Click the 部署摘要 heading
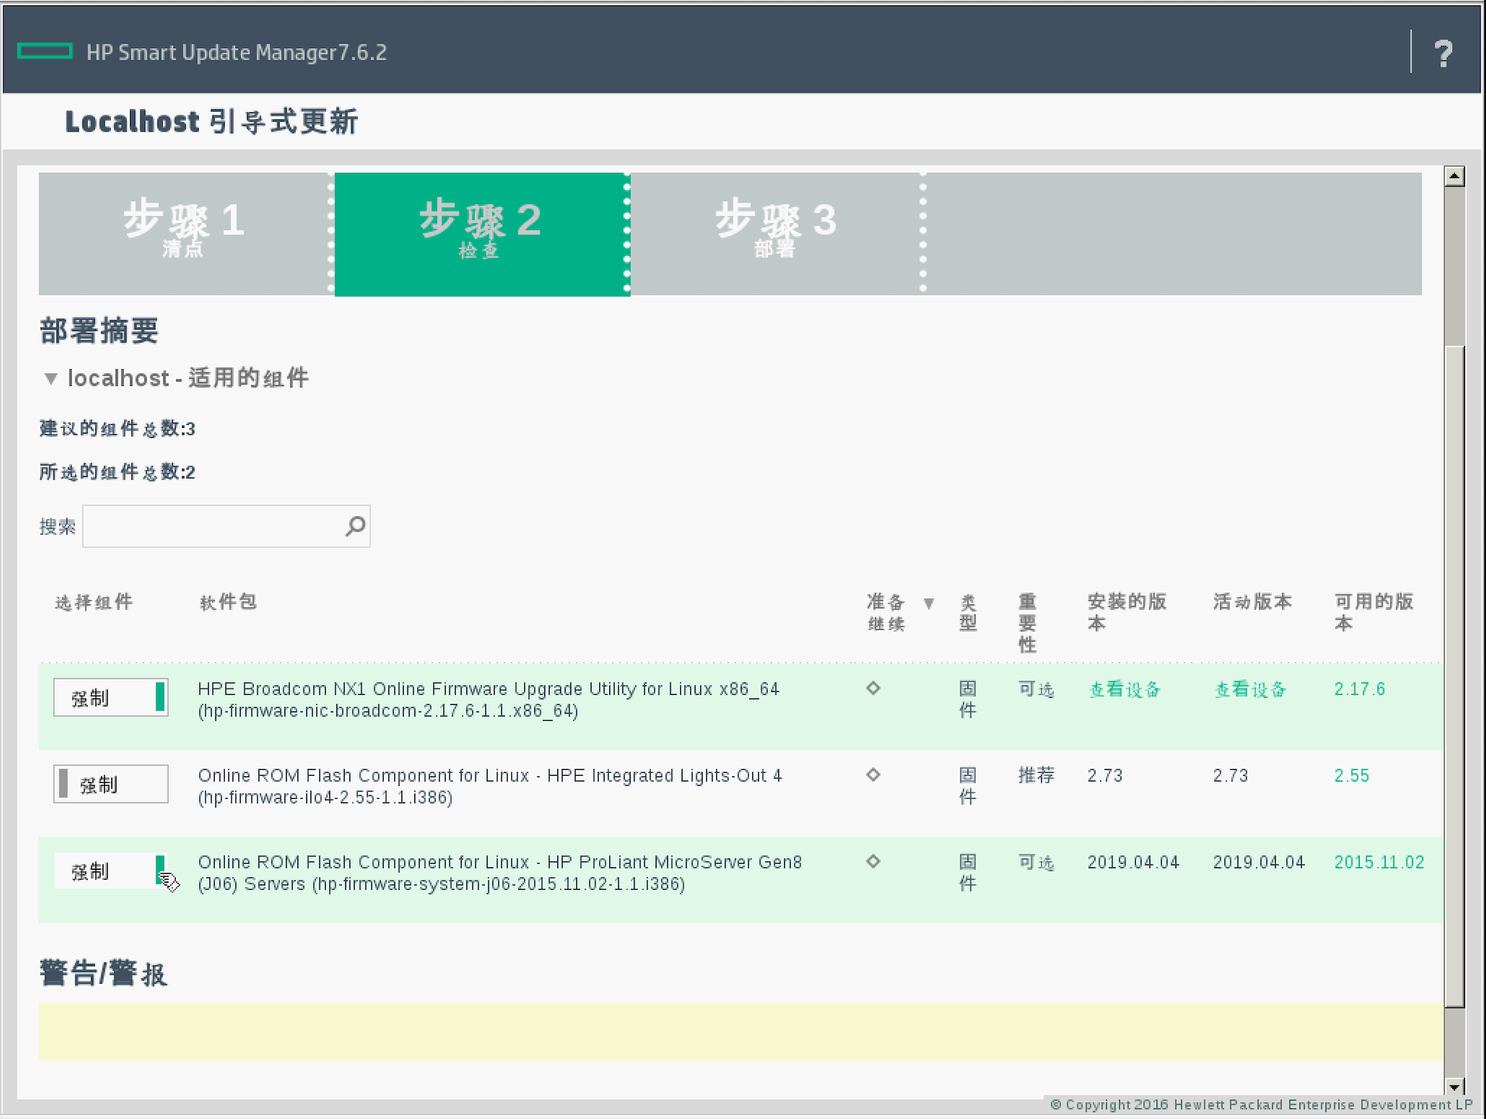 99,330
